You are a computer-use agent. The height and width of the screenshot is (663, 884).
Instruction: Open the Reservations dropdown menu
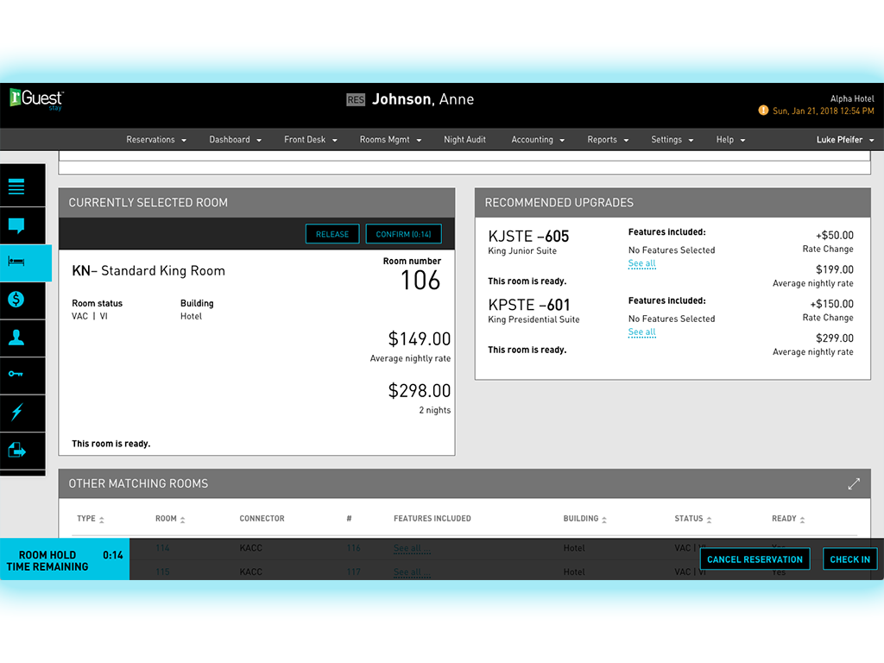pyautogui.click(x=155, y=139)
